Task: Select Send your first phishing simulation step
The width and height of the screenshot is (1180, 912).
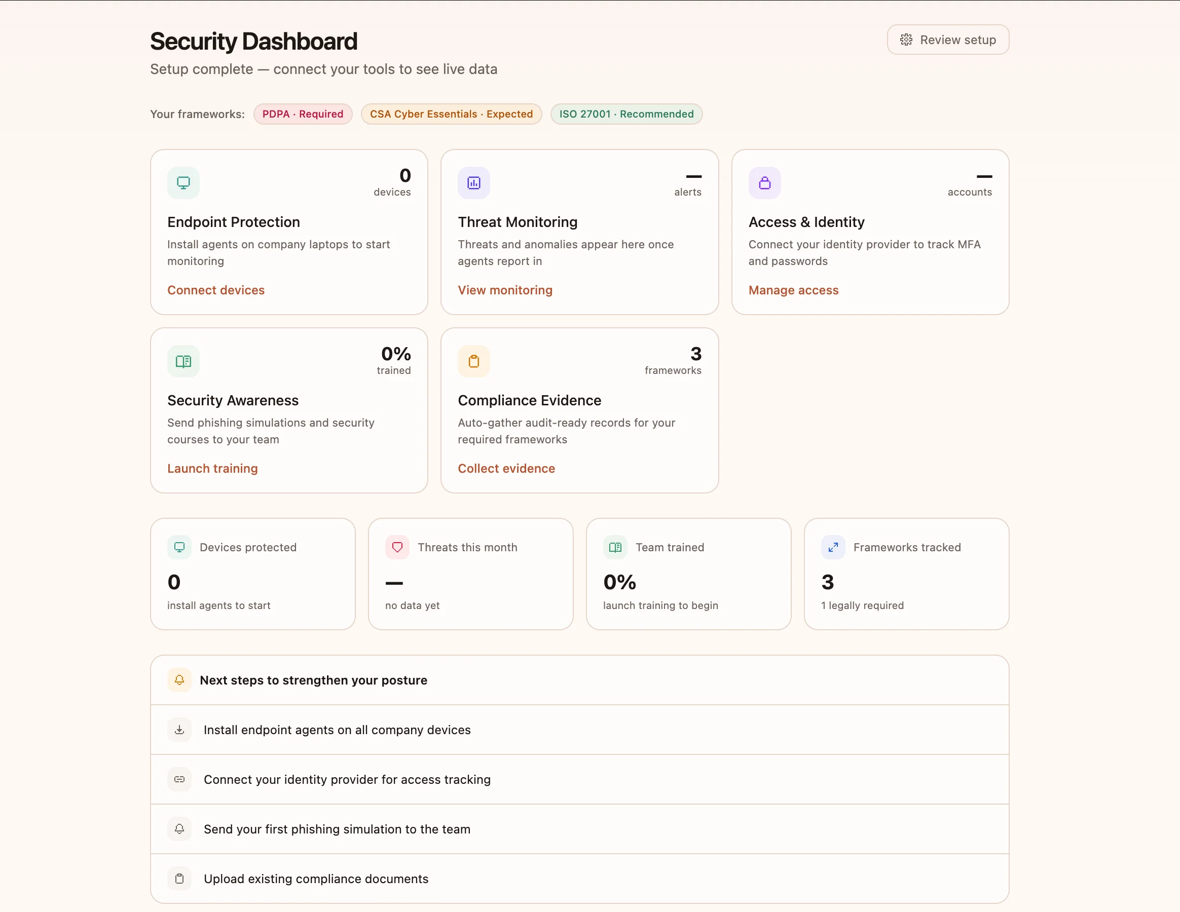Action: [579, 829]
